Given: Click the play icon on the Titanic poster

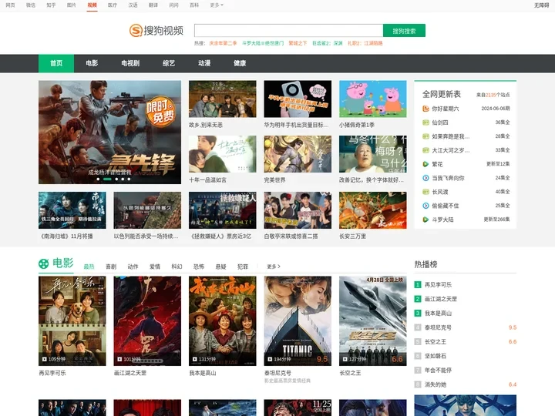Looking at the screenshot, I should coord(270,359).
